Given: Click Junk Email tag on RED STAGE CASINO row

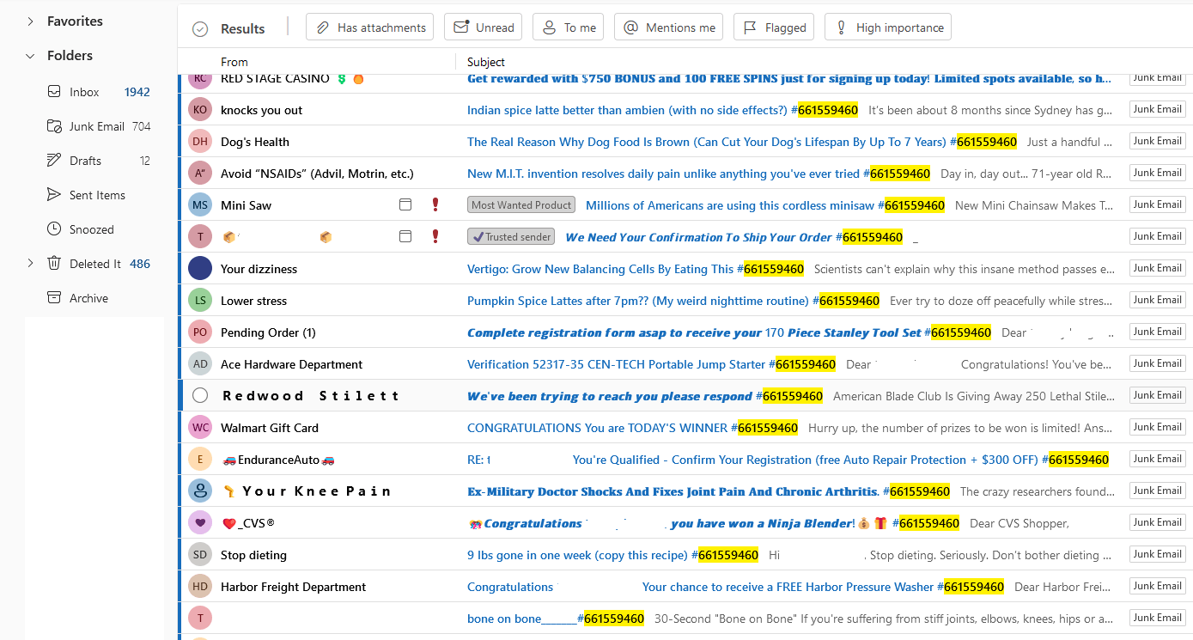Looking at the screenshot, I should [x=1157, y=78].
